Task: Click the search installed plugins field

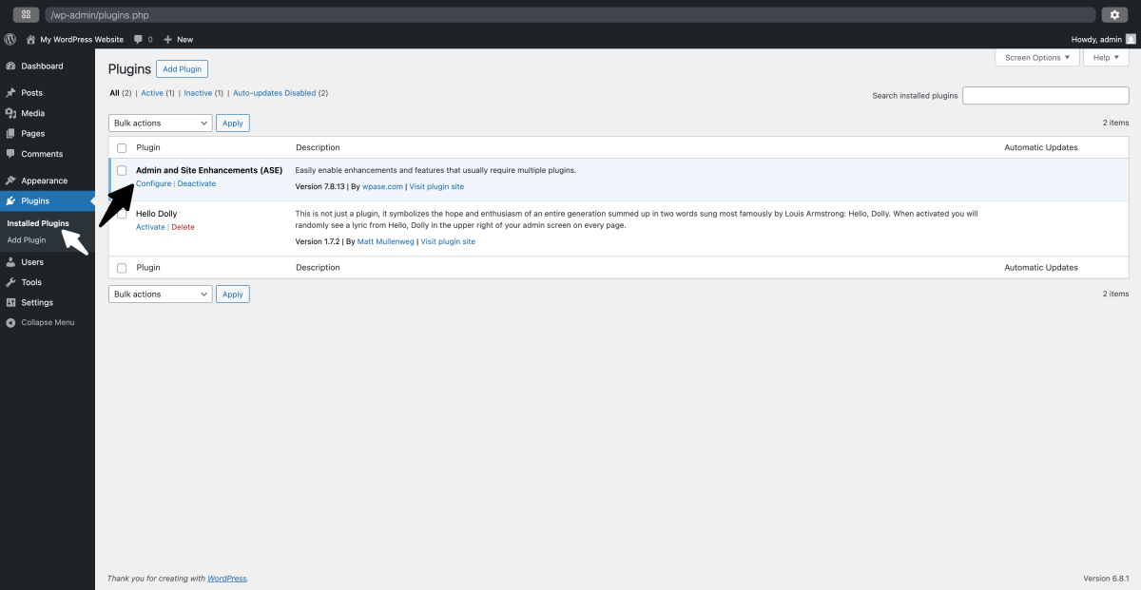Action: point(1044,95)
